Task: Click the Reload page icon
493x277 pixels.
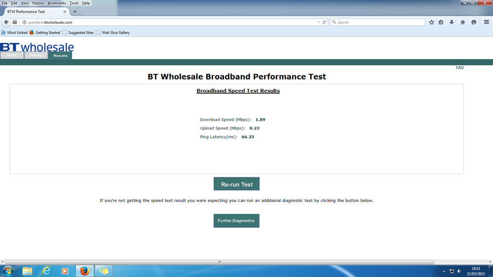Action: 324,22
